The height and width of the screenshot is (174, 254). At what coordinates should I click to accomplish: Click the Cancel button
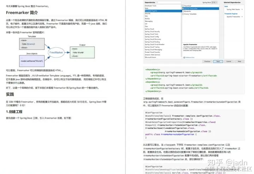point(229,61)
